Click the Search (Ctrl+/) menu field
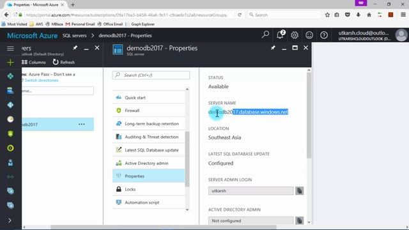Image resolution: width=409 pixels, height=230 pixels. (x=151, y=75)
